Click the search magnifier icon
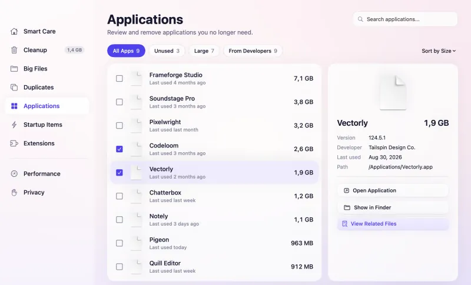 pos(360,19)
